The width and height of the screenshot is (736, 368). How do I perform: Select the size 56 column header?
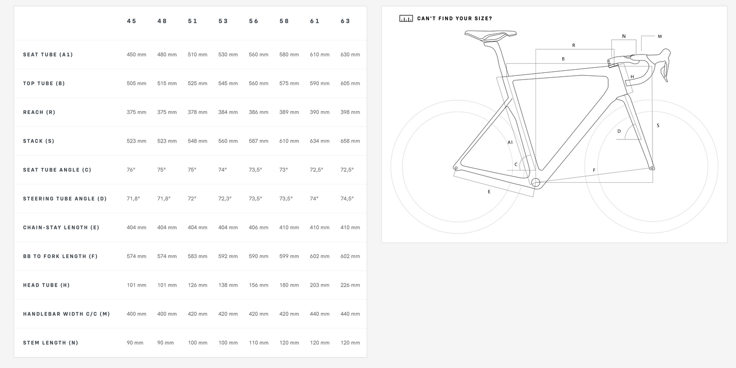click(254, 21)
